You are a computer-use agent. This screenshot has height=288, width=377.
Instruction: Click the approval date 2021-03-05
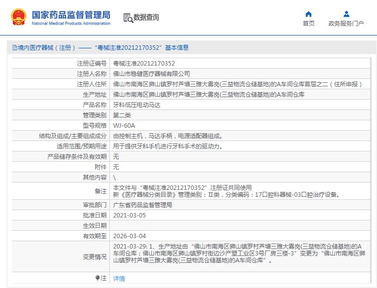click(x=129, y=216)
